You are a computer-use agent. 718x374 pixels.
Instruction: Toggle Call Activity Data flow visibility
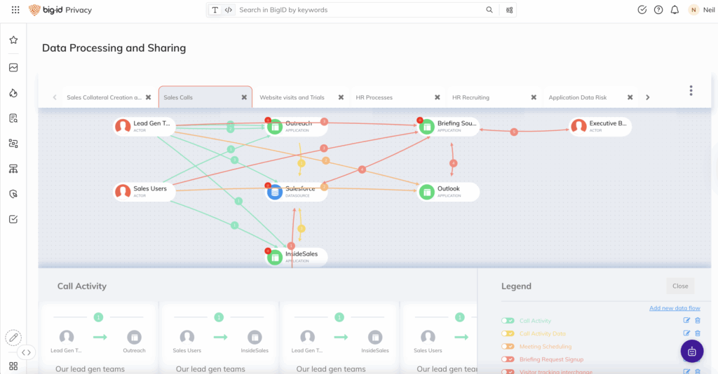[508, 333]
